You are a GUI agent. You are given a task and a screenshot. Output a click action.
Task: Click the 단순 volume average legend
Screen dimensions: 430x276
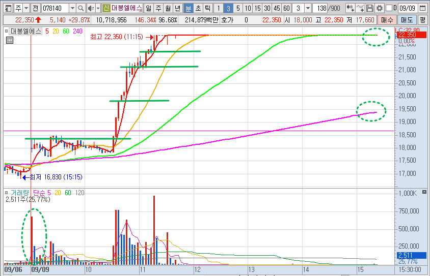(x=40, y=193)
